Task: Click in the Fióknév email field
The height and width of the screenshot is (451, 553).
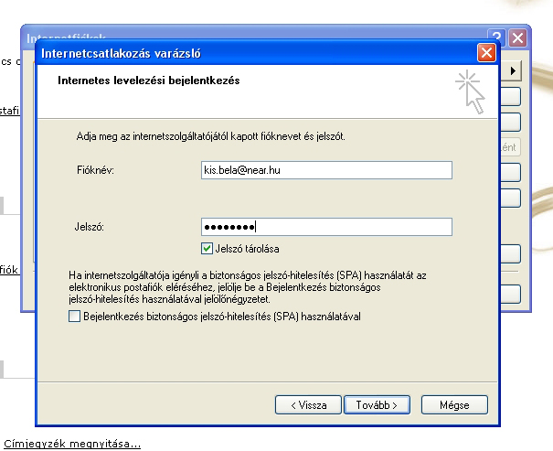Action: tap(326, 170)
